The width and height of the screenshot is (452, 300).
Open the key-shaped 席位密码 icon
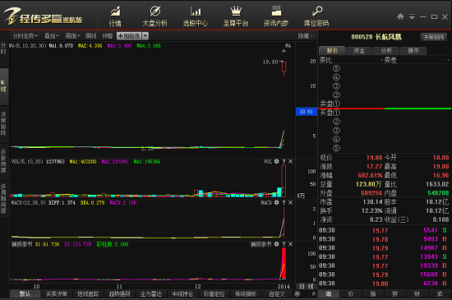tap(316, 16)
